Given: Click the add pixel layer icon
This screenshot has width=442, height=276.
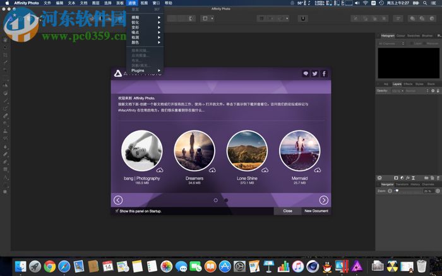Looking at the screenshot, I should point(432,178).
